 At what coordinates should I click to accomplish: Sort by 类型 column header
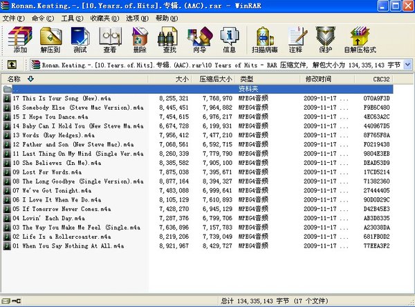pyautogui.click(x=268, y=79)
